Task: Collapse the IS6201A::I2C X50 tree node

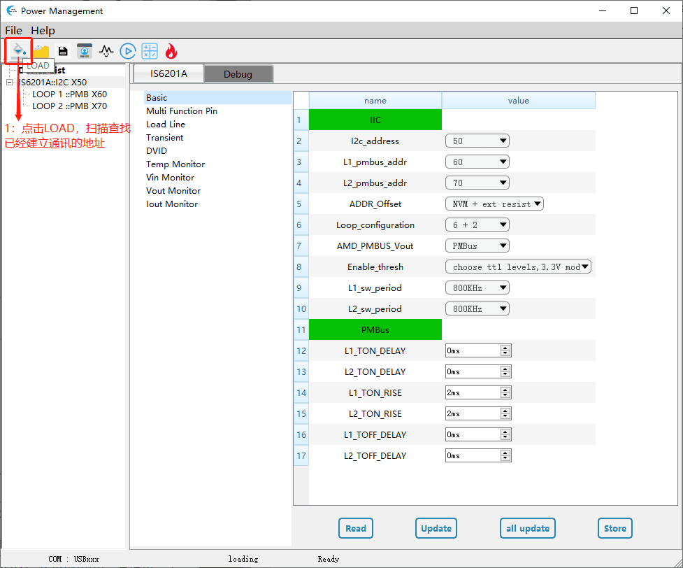Action: [9, 83]
